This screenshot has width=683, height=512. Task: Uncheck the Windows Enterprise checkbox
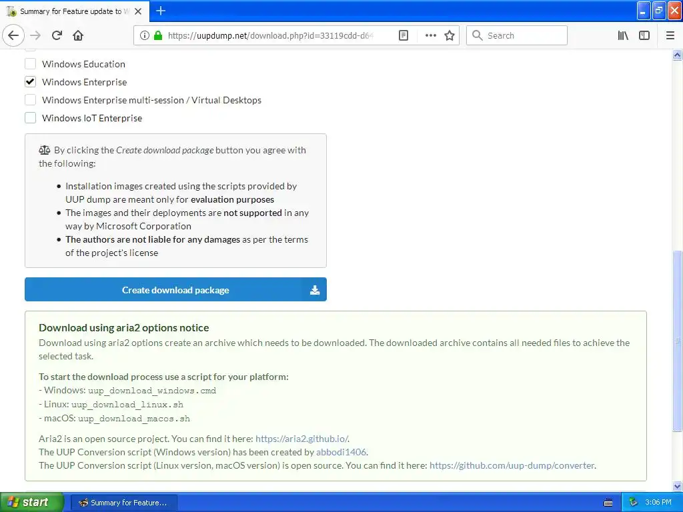[30, 82]
